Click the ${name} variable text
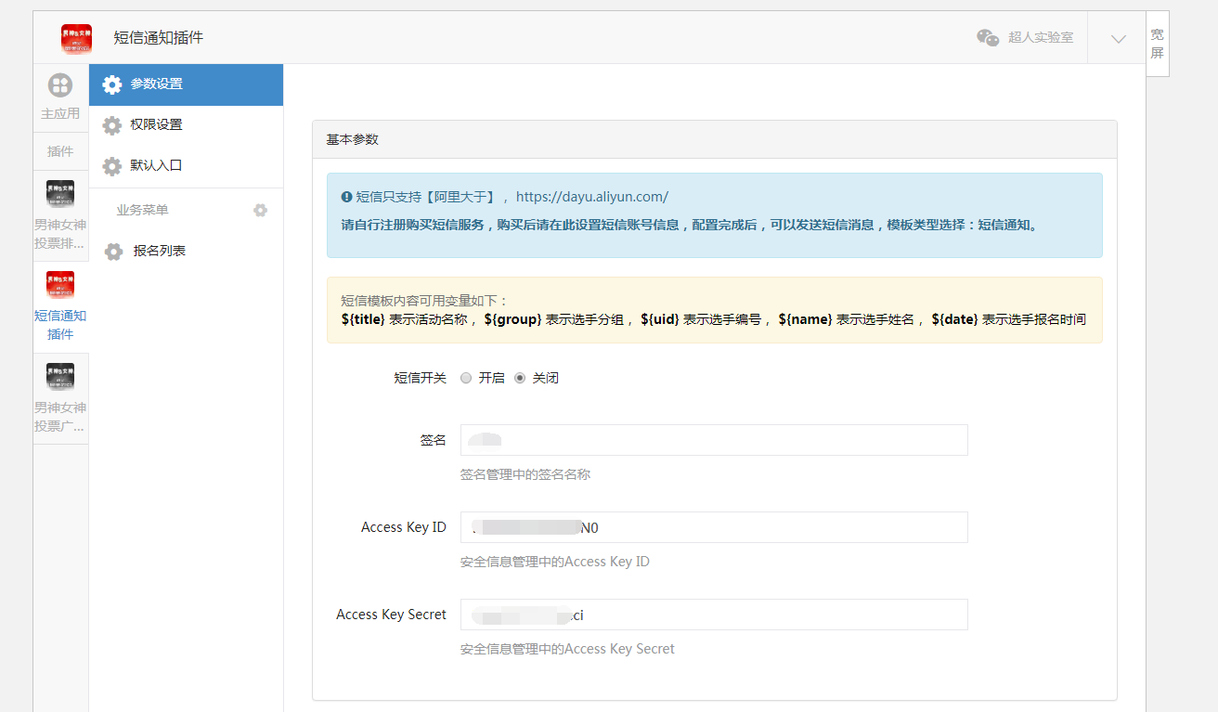This screenshot has height=712, width=1218. (805, 319)
